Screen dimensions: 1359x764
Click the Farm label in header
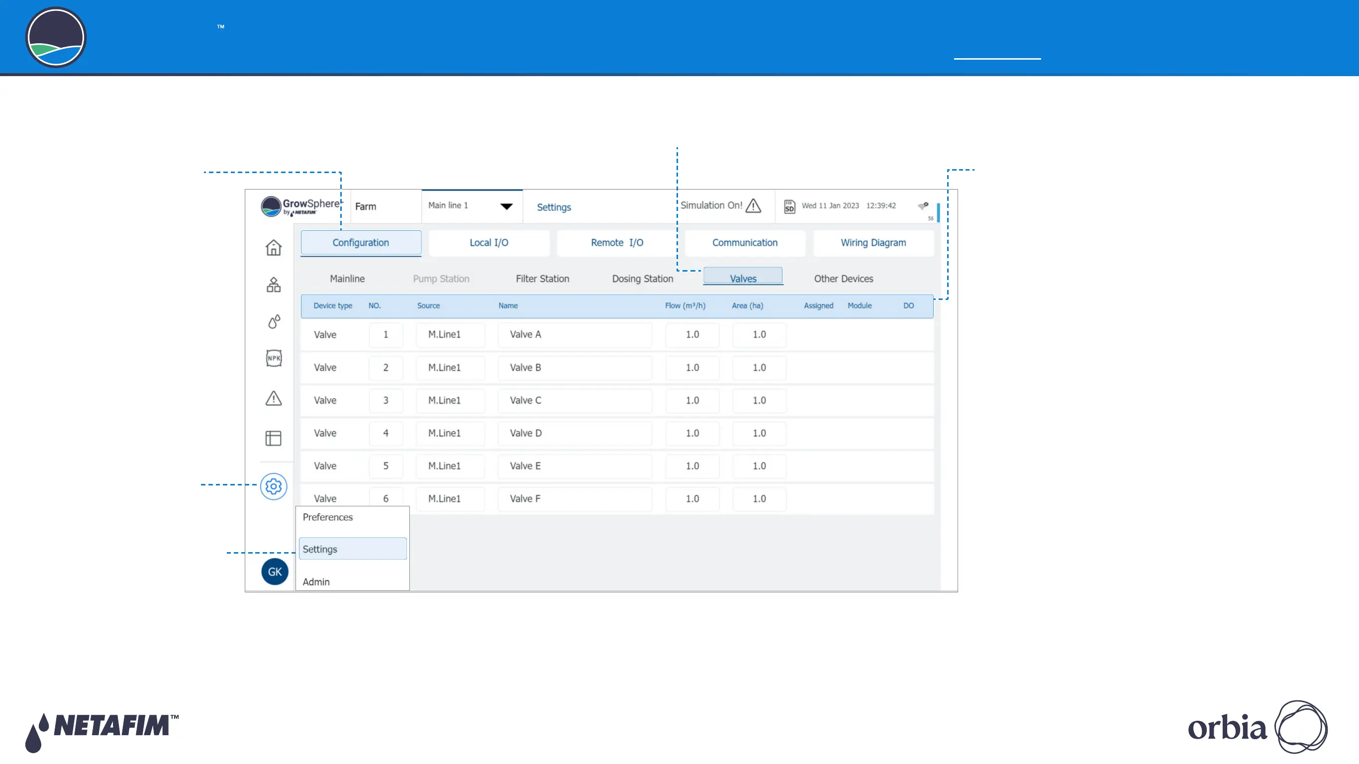click(x=366, y=206)
